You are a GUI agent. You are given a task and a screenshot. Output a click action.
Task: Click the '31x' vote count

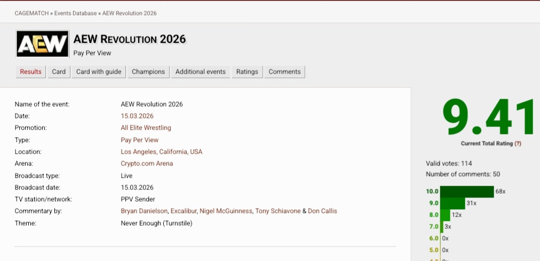[472, 203]
